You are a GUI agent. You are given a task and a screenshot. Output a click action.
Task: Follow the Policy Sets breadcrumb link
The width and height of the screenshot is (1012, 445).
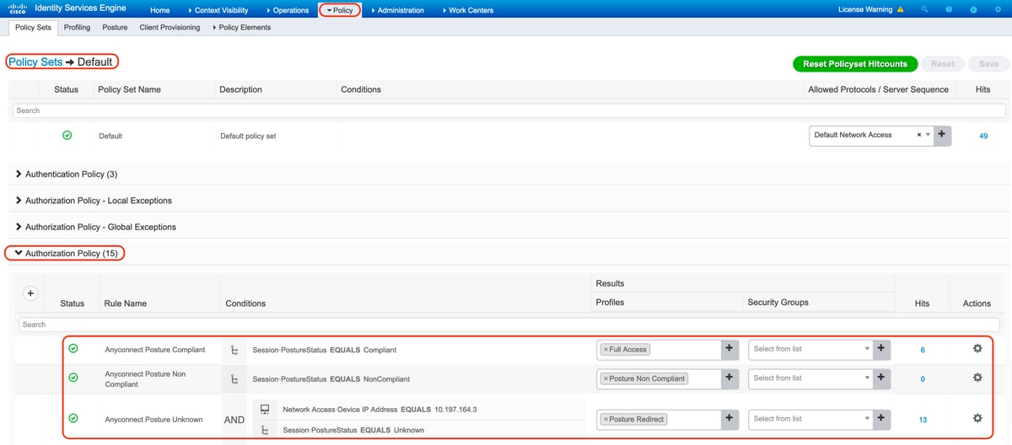35,62
